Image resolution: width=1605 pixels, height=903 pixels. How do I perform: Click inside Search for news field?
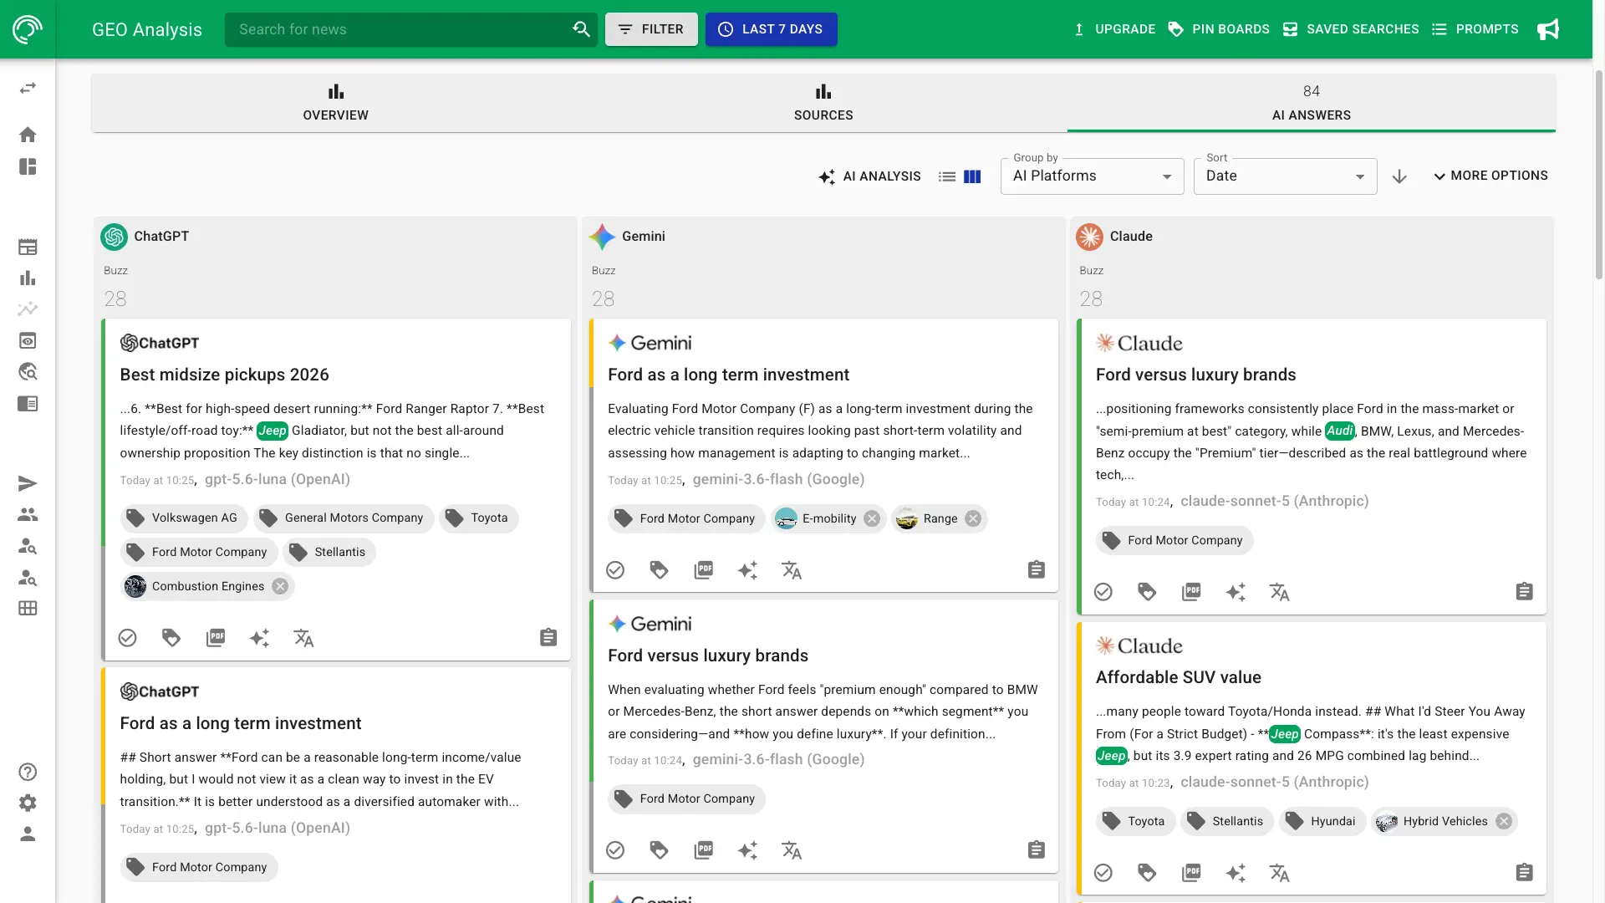coord(400,29)
